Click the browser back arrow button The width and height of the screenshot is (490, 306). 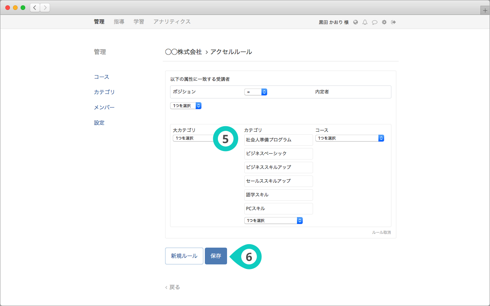point(35,8)
